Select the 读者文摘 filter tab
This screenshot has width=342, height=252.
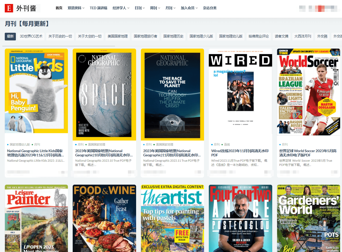(x=282, y=36)
